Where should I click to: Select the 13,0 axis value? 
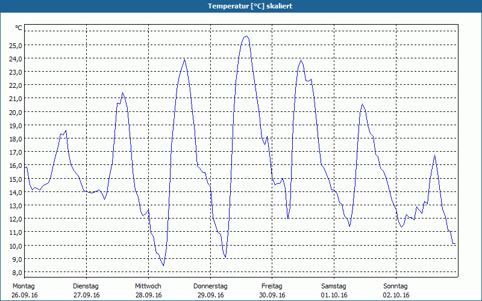[16, 205]
